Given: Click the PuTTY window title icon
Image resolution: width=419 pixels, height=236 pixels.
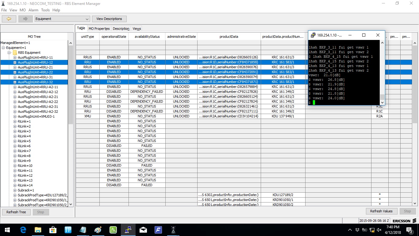Looking at the screenshot, I should pyautogui.click(x=313, y=35).
